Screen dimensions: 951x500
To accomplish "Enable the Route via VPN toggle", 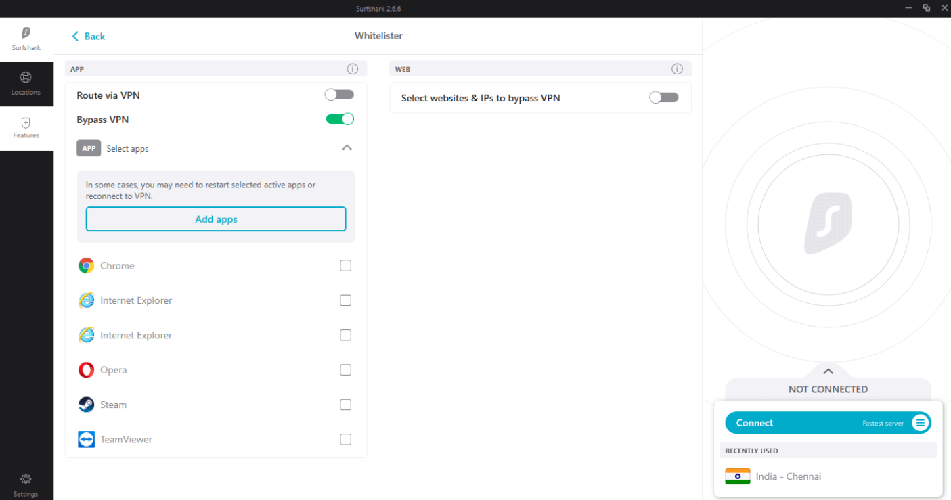I will coord(339,95).
